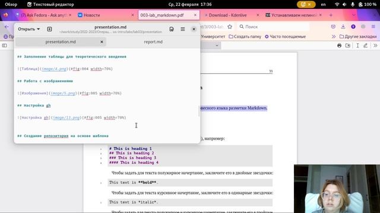Open the Firefox hamburger menu
The height and width of the screenshot is (213, 380).
(373, 27)
